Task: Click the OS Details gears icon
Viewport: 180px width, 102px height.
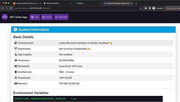Action: (x=16, y=66)
